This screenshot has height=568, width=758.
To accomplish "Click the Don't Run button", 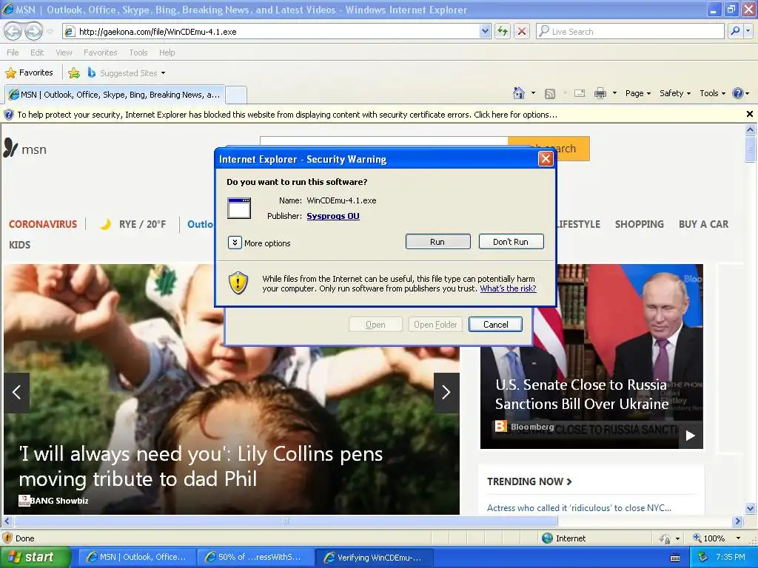I will (x=511, y=242).
